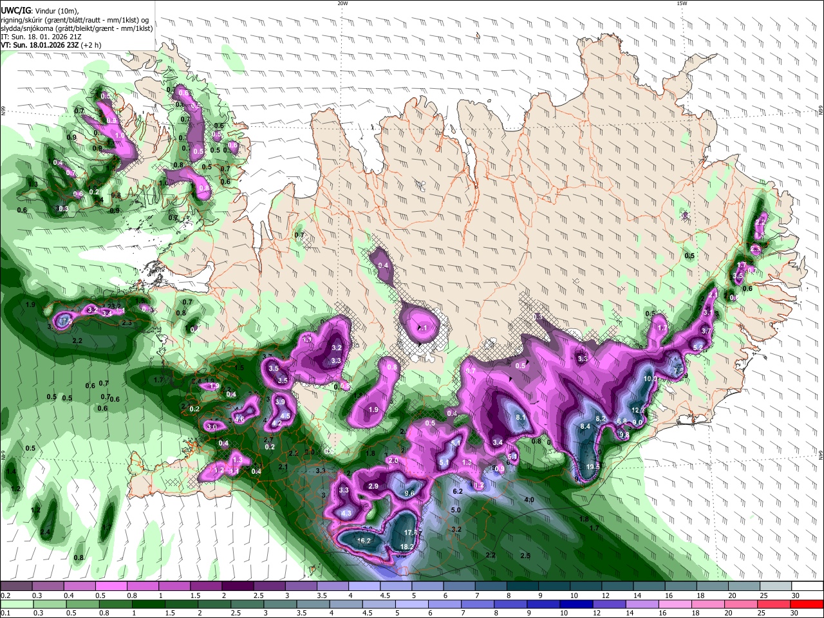Select the 5.0 value offshore to the south

pos(456,510)
